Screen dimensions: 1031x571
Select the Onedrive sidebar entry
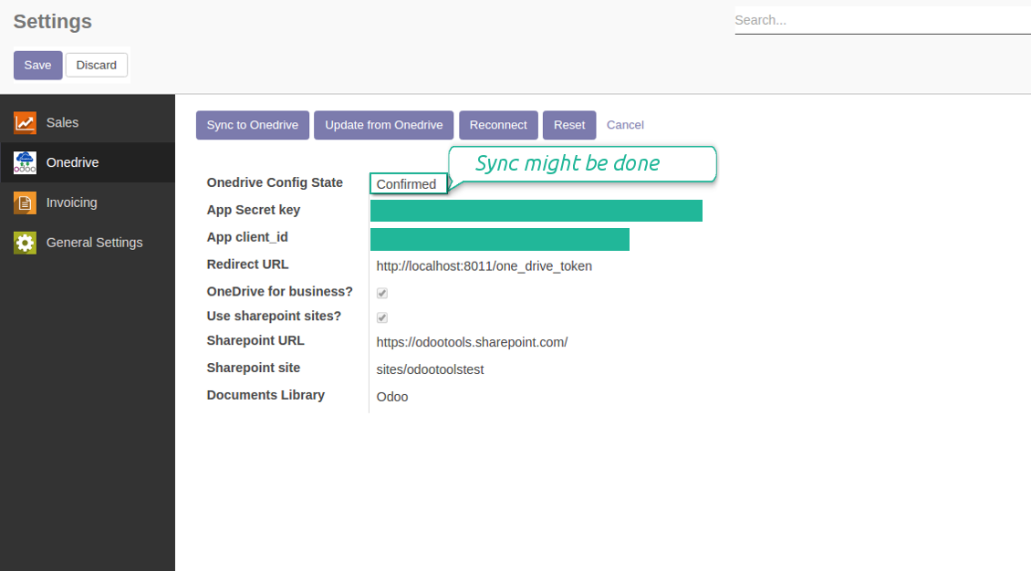coord(88,162)
